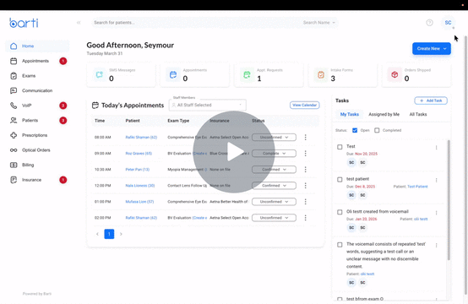Click the Prescriptions sidebar icon

pyautogui.click(x=14, y=135)
